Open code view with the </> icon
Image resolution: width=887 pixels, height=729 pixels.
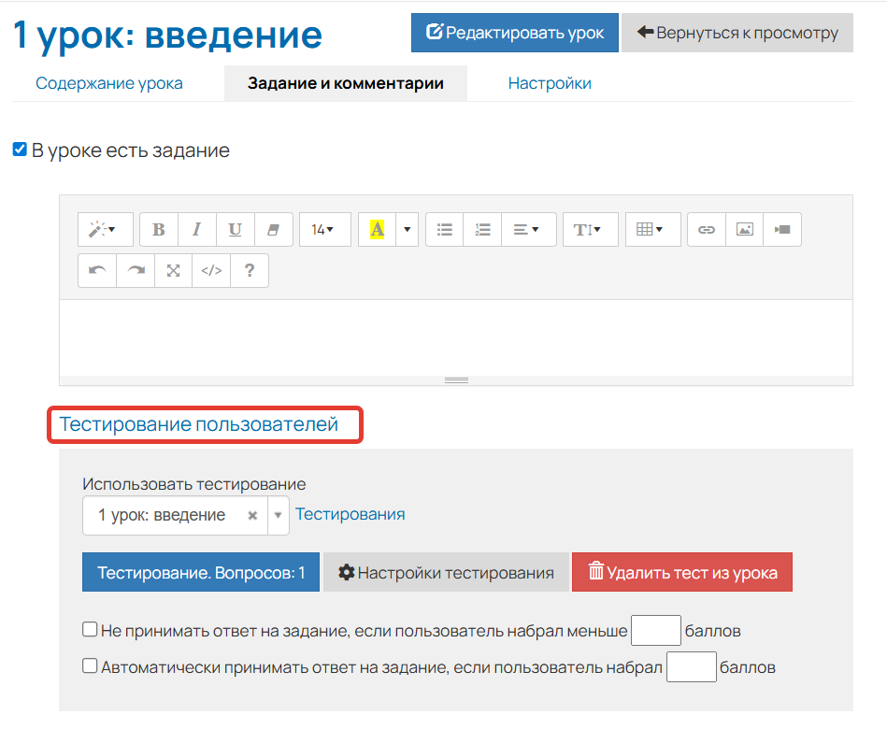(210, 271)
